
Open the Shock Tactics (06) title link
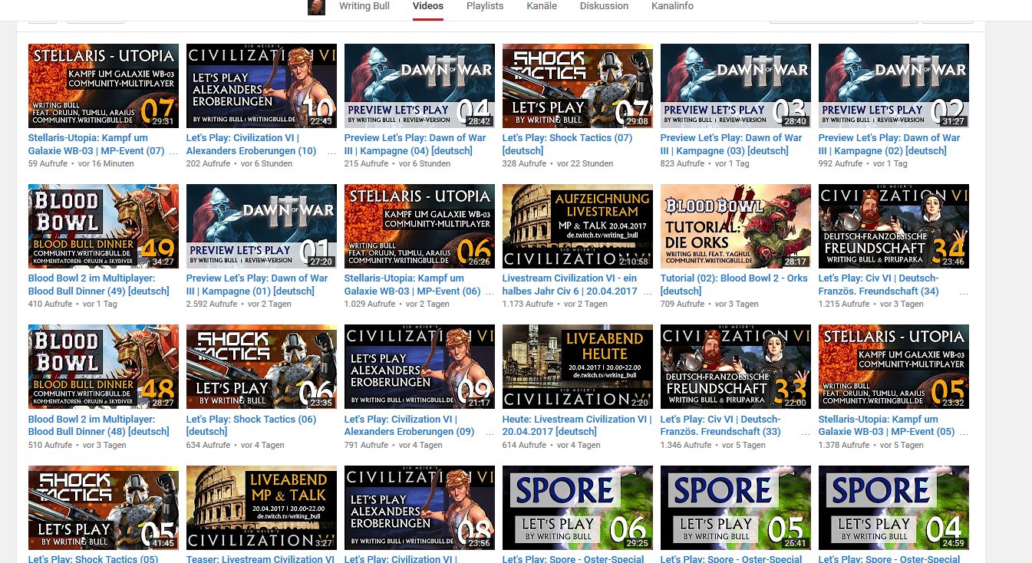tap(251, 420)
